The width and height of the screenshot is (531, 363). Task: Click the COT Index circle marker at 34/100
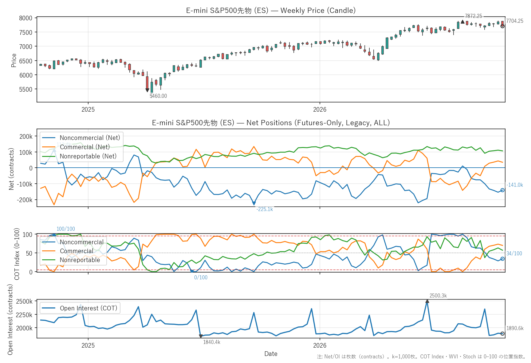[x=502, y=259]
